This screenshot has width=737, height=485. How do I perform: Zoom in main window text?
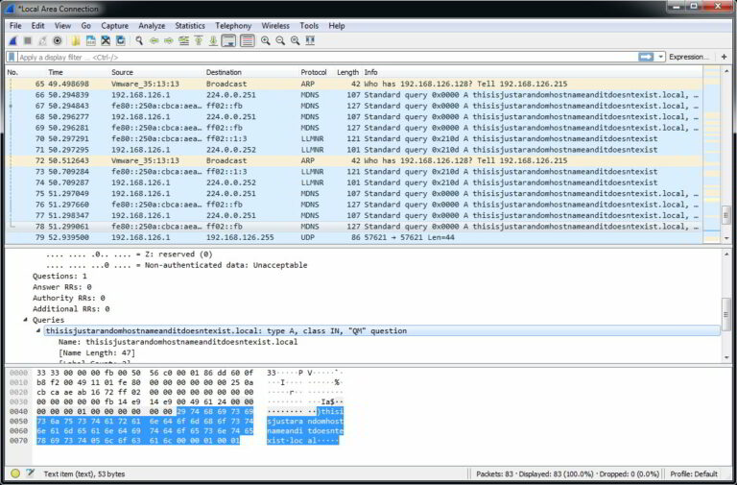tap(266, 41)
